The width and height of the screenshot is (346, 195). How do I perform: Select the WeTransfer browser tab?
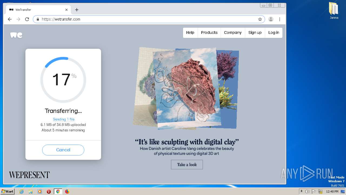(38, 10)
